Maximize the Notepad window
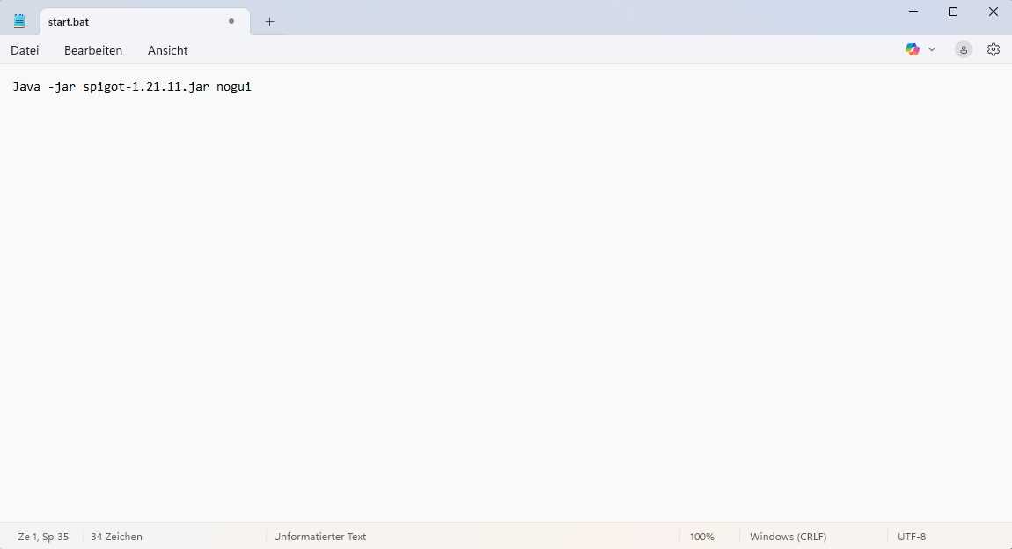This screenshot has height=549, width=1012. (x=952, y=11)
